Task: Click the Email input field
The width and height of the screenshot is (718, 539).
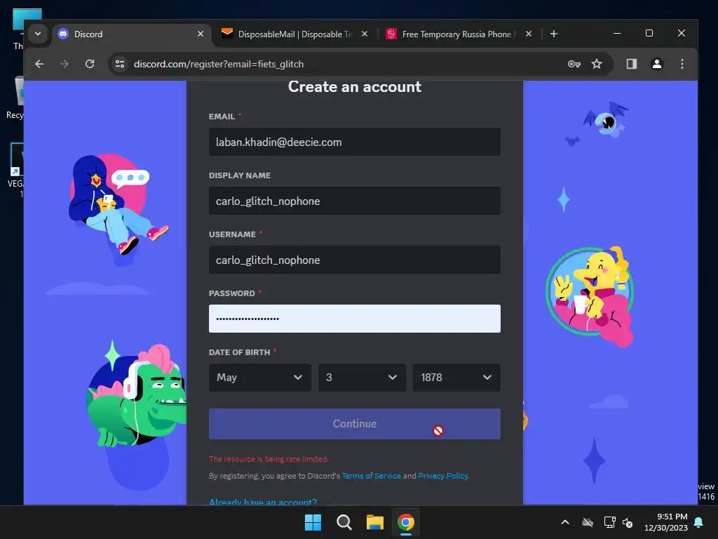Action: pyautogui.click(x=354, y=142)
